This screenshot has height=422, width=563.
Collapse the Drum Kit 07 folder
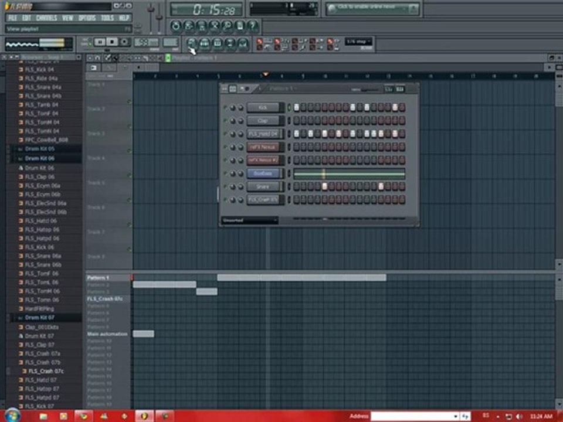pos(39,318)
